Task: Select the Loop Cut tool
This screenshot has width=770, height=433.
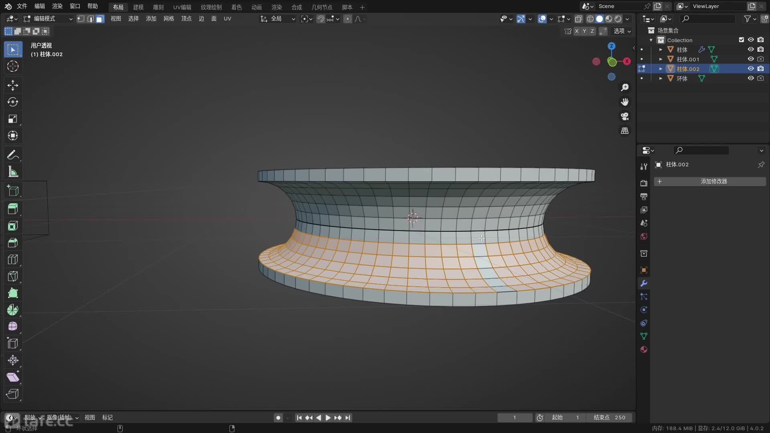Action: [x=13, y=259]
